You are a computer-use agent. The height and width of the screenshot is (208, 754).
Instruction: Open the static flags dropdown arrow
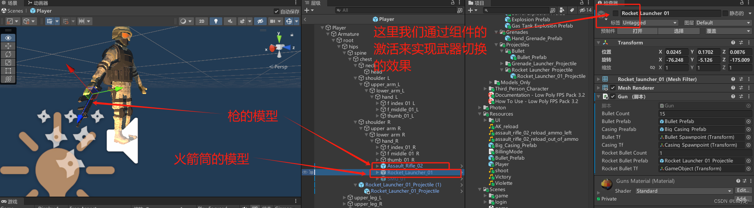750,13
